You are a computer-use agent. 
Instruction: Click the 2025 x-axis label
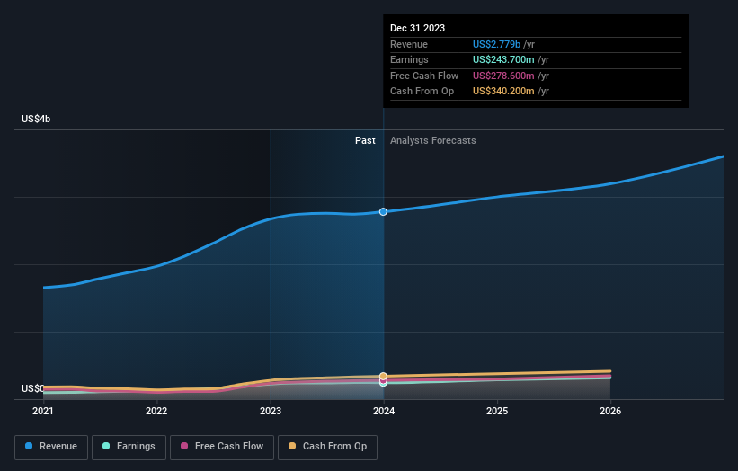[x=497, y=411]
